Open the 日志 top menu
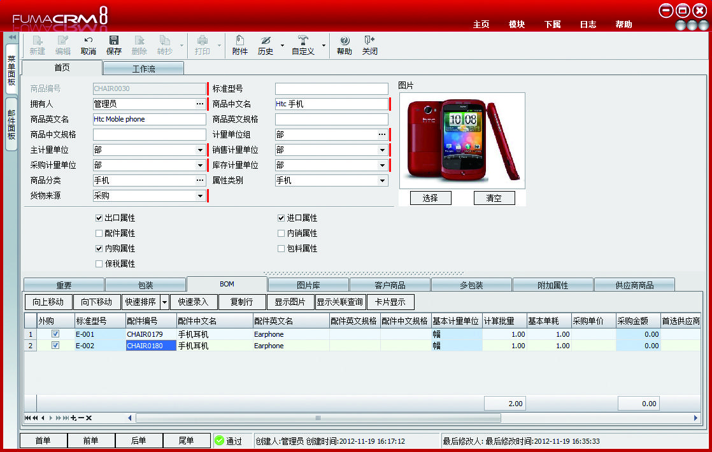 (588, 24)
